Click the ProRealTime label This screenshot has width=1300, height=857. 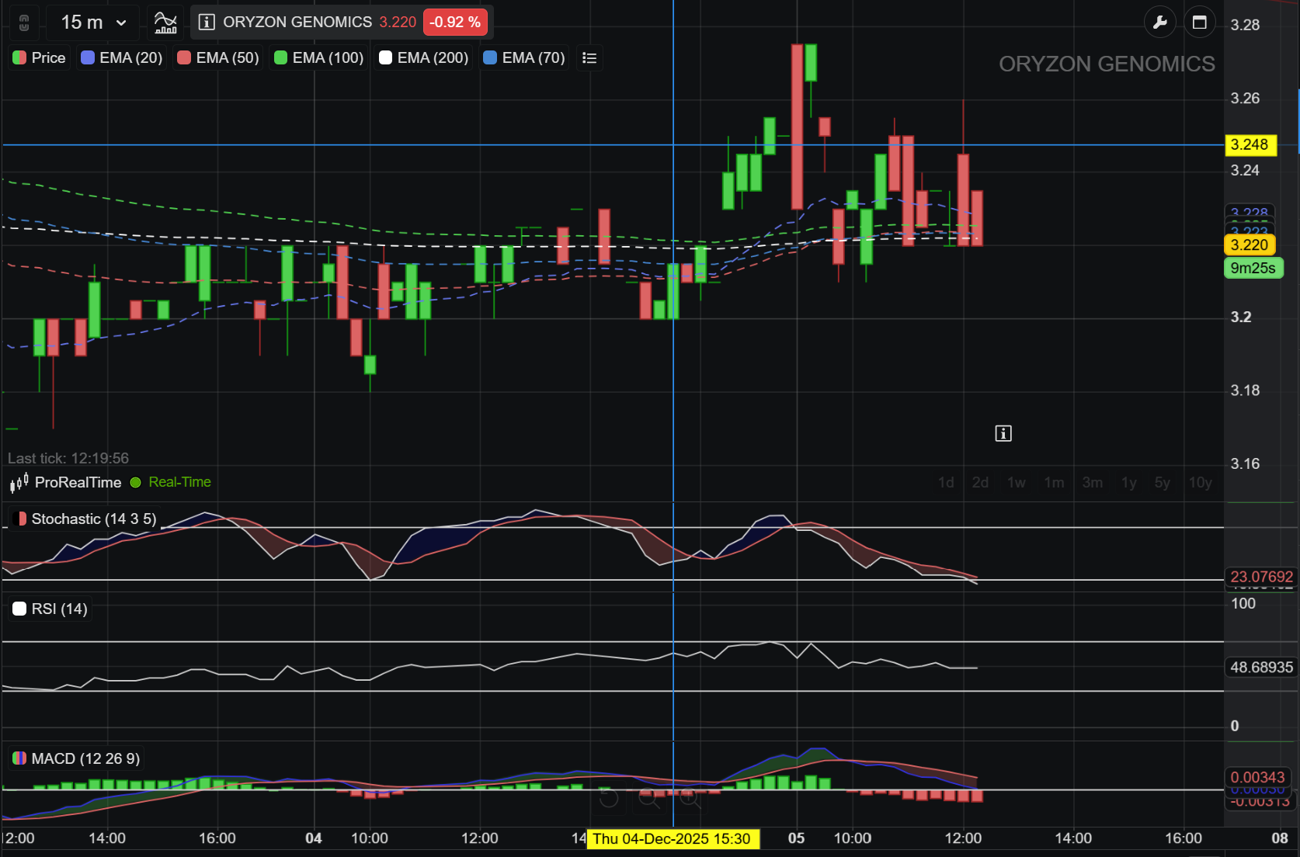pyautogui.click(x=78, y=482)
